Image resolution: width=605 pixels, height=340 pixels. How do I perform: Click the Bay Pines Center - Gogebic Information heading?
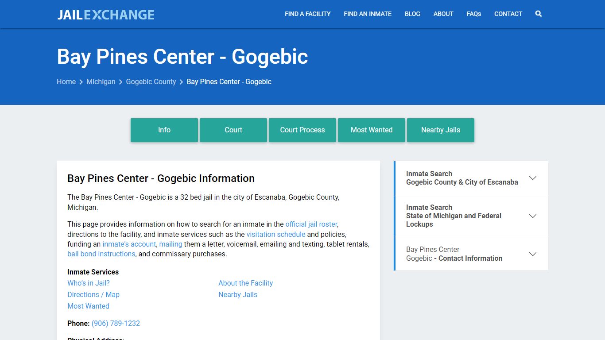pos(161,178)
